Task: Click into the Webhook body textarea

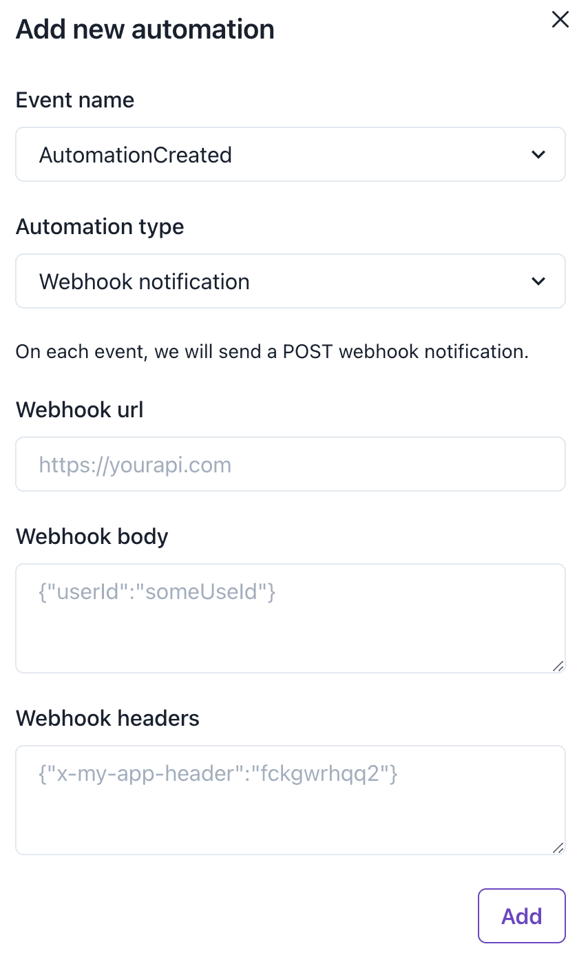Action: click(x=290, y=627)
